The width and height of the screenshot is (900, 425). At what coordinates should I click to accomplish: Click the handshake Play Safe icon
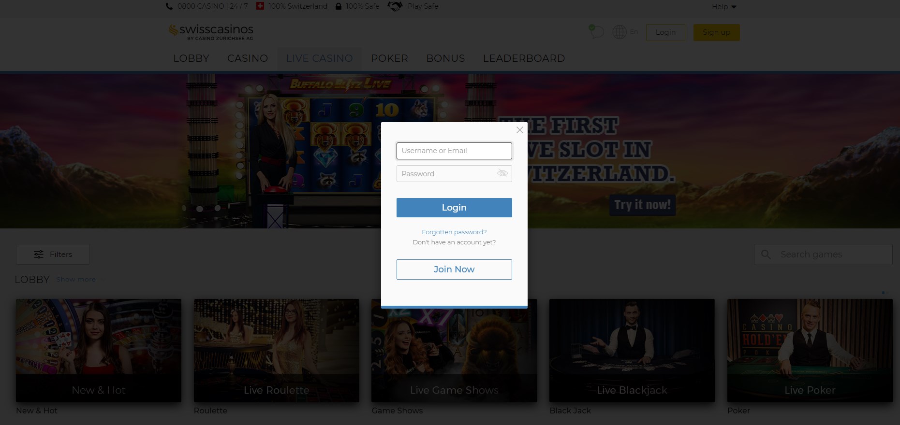pos(395,6)
